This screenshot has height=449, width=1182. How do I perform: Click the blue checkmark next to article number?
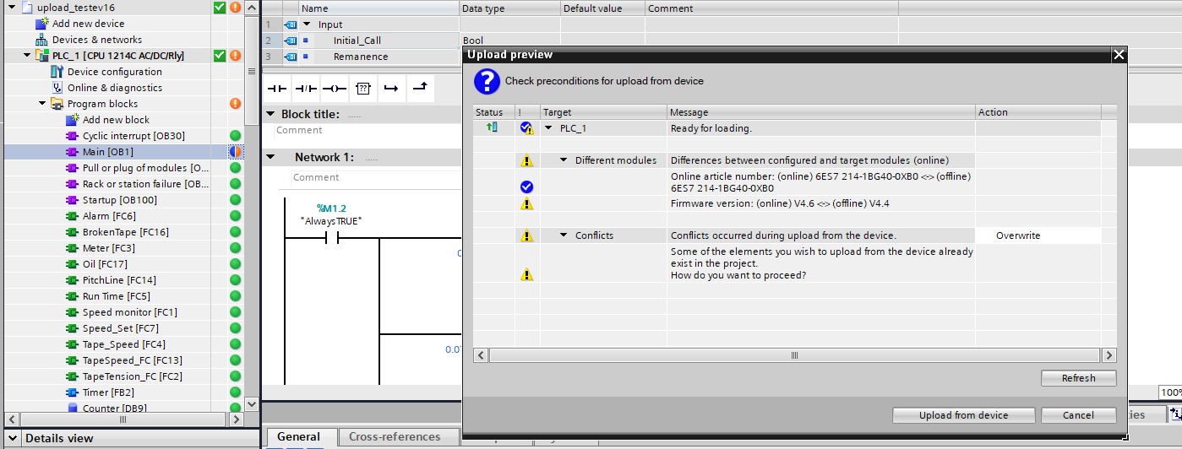[x=527, y=187]
